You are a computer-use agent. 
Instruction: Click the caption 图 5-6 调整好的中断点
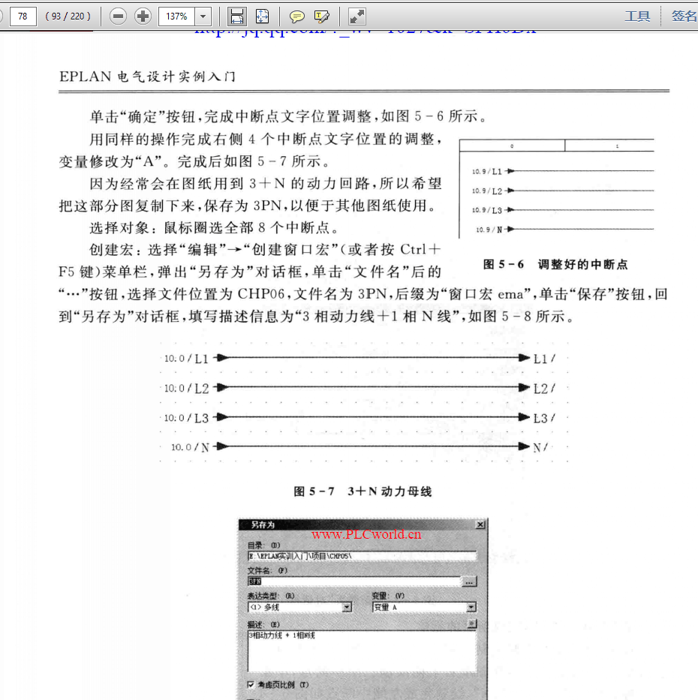(x=555, y=264)
